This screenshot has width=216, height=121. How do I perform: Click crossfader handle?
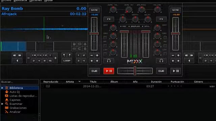(135, 71)
